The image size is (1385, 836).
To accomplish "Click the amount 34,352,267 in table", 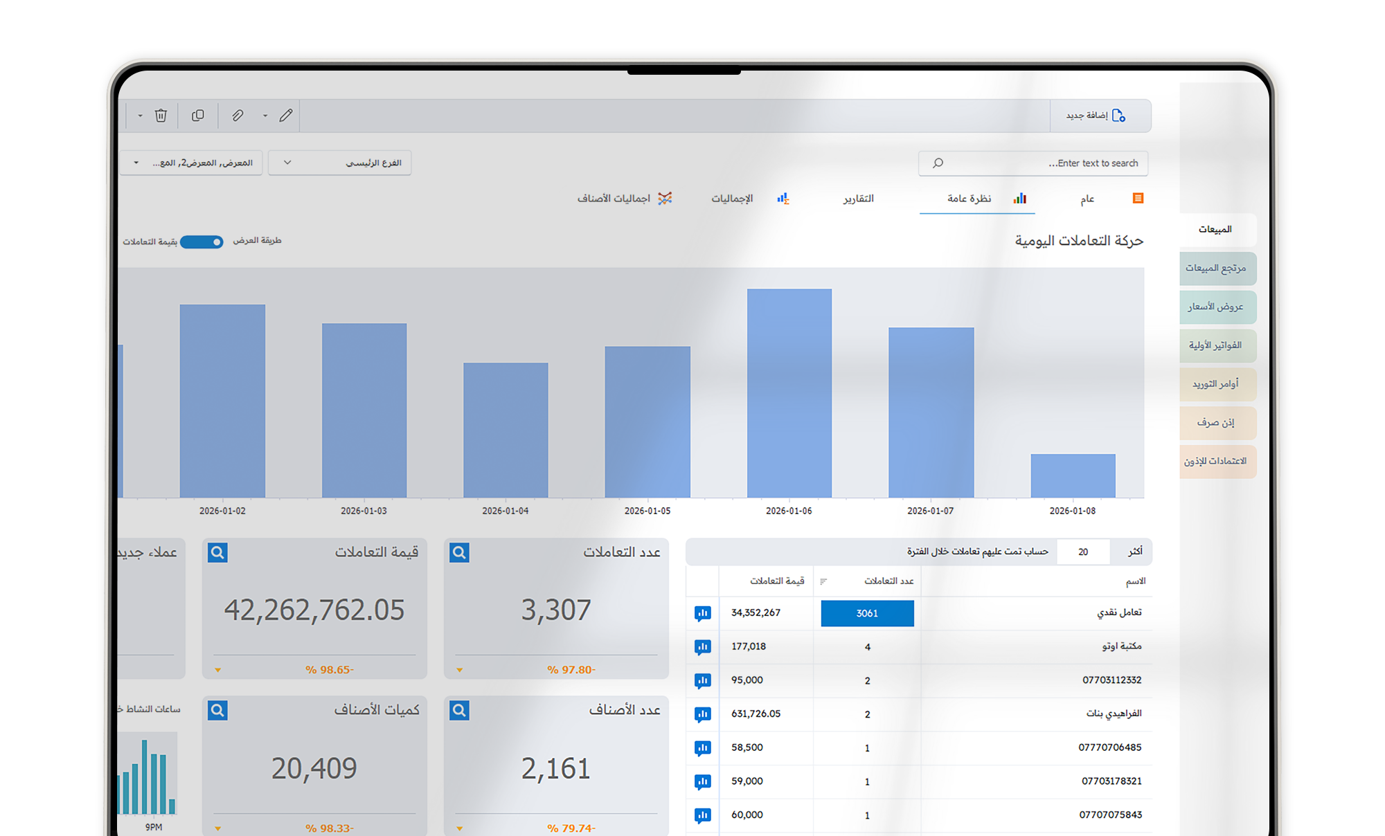I will click(x=756, y=613).
